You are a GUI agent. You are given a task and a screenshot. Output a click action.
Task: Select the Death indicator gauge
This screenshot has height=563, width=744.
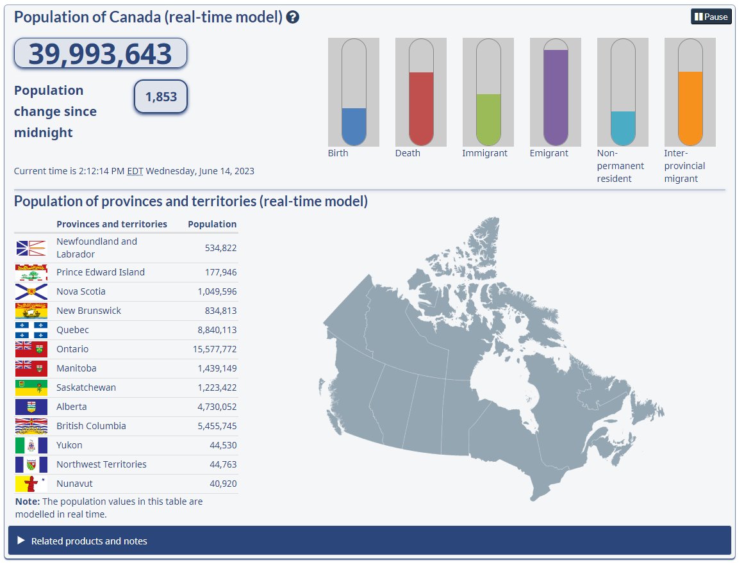coord(420,93)
